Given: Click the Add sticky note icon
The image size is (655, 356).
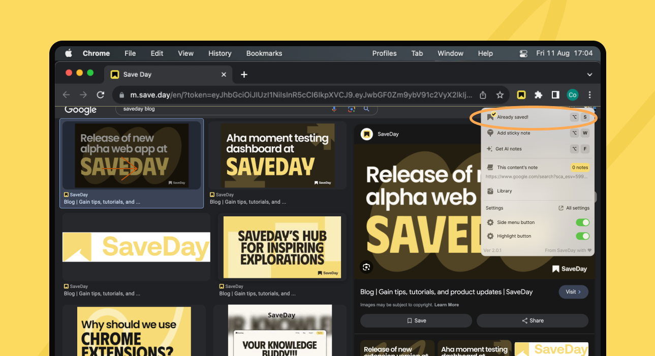Looking at the screenshot, I should [x=490, y=133].
